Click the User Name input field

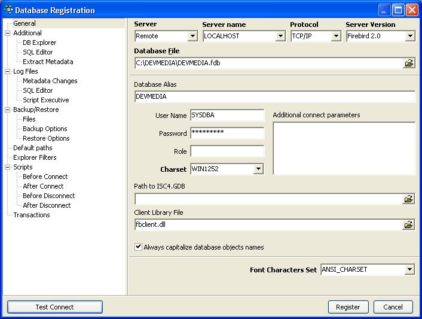[x=227, y=116]
